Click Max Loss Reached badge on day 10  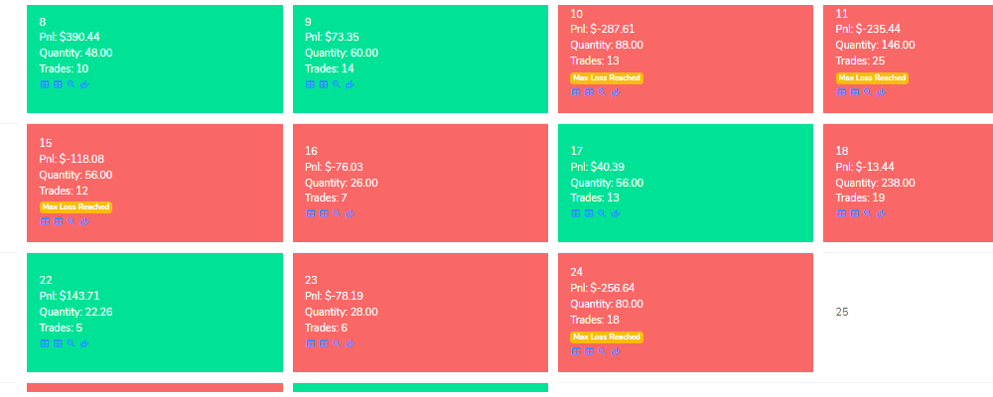(x=607, y=77)
